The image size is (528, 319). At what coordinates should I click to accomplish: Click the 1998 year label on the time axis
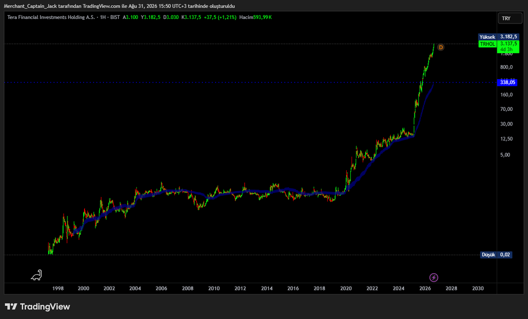58,288
